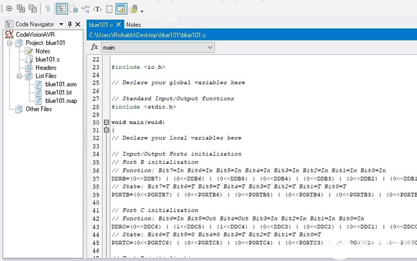Click the Notes notepad icon in the tree
This screenshot has width=417, height=261.
tap(28, 51)
